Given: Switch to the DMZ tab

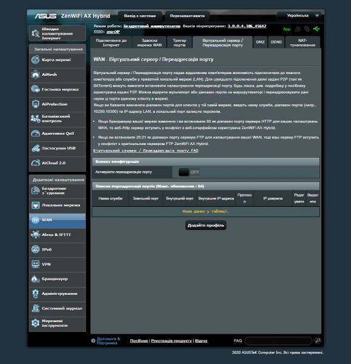Looking at the screenshot, I should 260,42.
